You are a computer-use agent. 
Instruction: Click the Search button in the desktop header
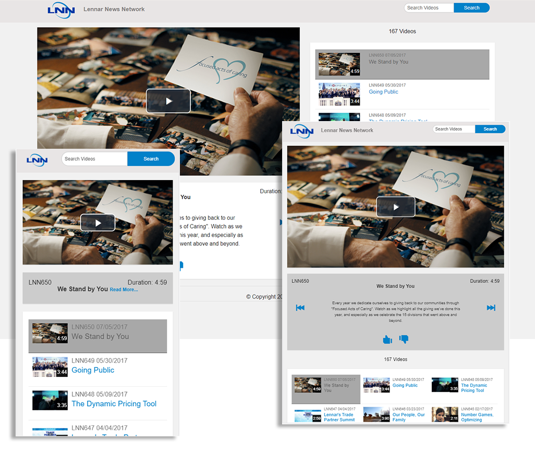click(471, 8)
